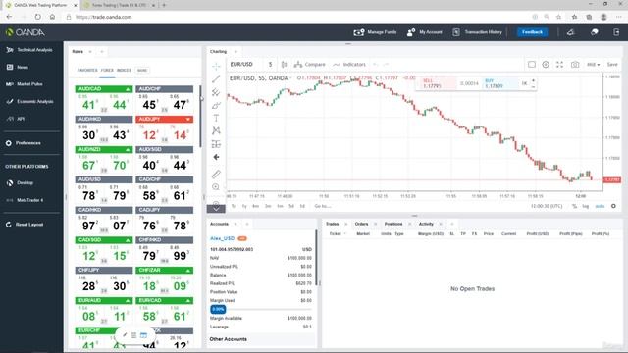
Task: Click Reset Layout in sidebar
Action: pos(25,225)
